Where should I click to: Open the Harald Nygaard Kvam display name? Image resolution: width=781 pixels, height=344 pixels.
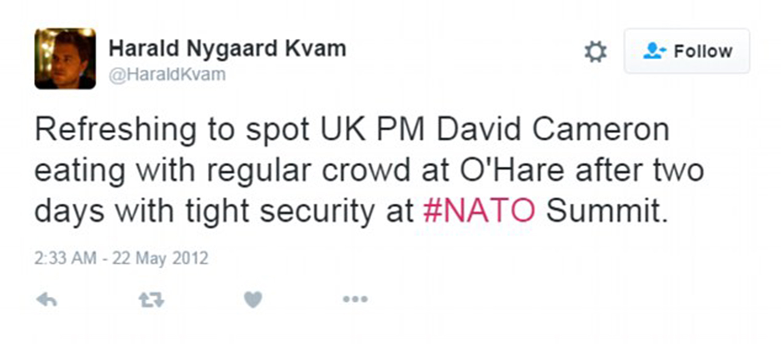(228, 49)
